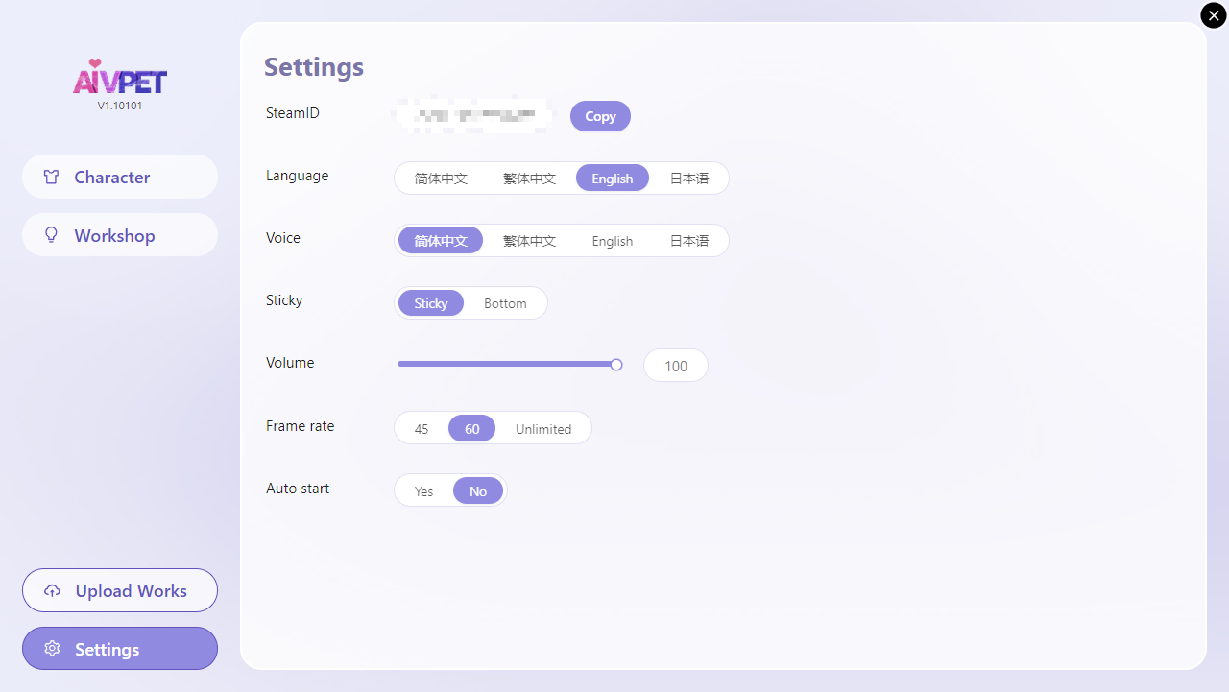The height and width of the screenshot is (692, 1229).
Task: Copy the SteamID
Action: [600, 116]
